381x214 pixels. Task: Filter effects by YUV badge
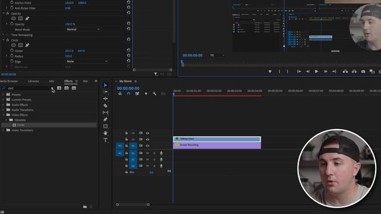pyautogui.click(x=74, y=88)
